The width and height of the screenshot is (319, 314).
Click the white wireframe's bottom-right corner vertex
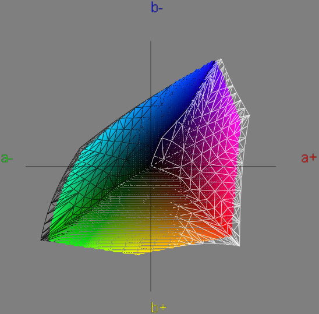point(239,246)
